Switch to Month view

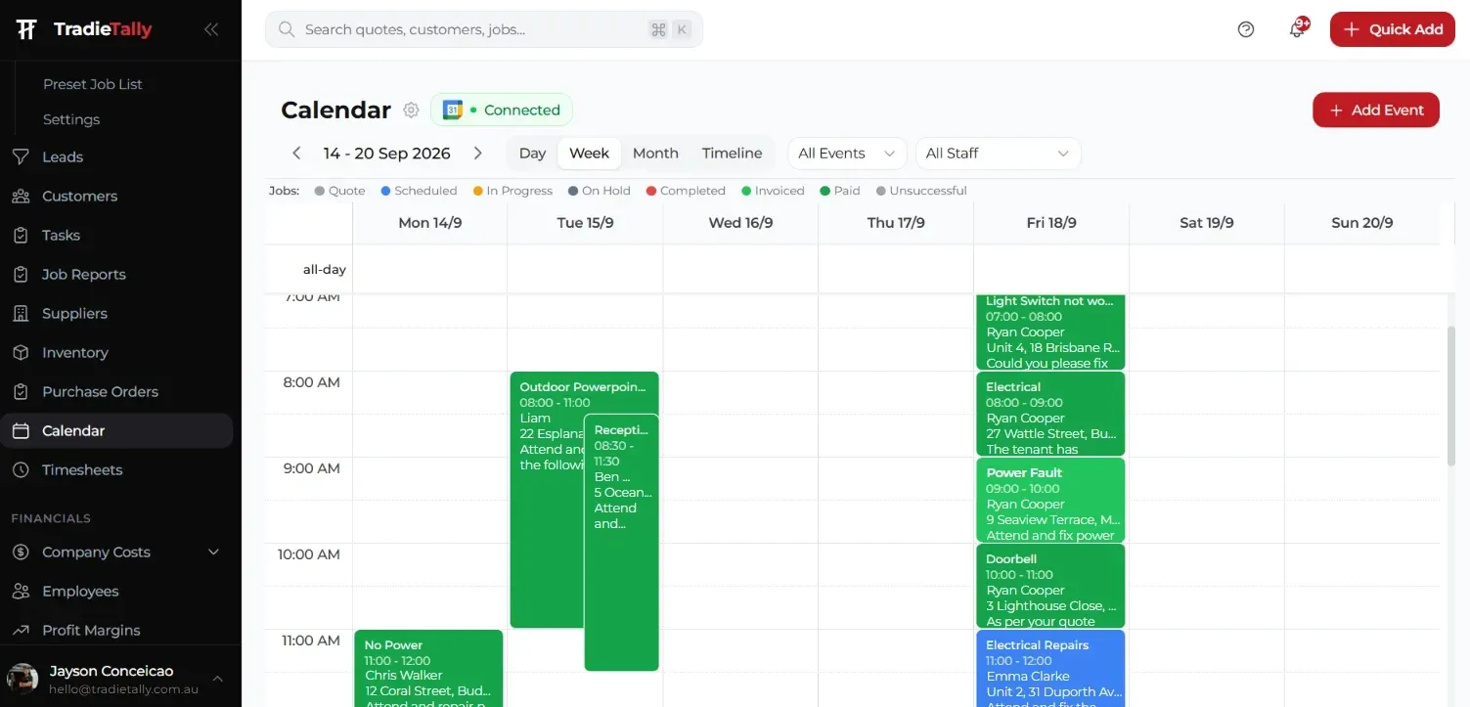[x=655, y=154]
